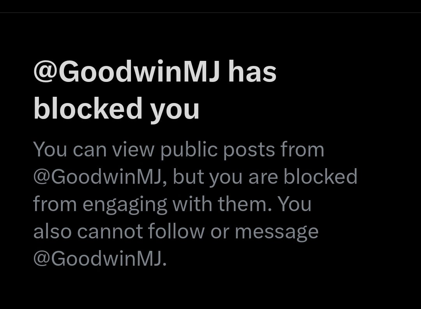
Task: Click the thin horizontal divider line at the top
Action: [210, 12]
